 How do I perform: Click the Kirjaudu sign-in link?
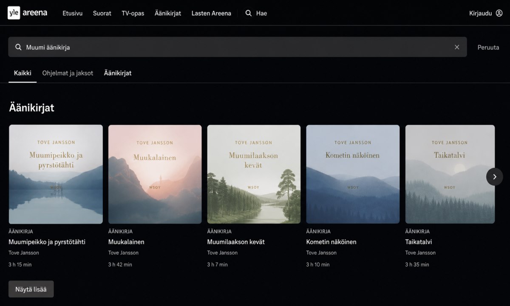tap(480, 13)
